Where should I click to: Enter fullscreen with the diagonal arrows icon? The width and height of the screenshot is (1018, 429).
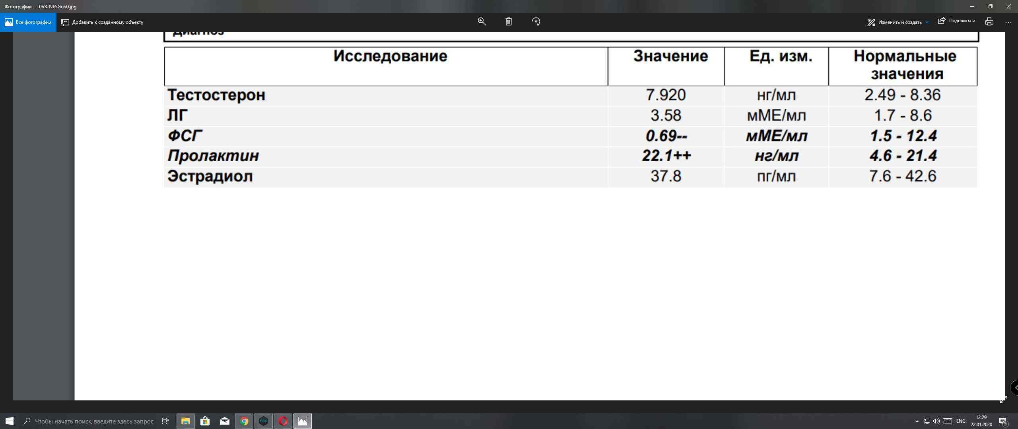click(x=1003, y=400)
